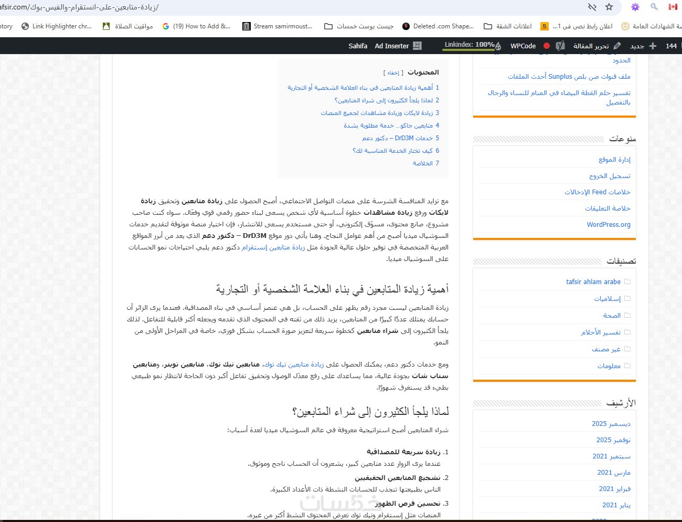Open the magnifier extension icon
Image resolution: width=682 pixels, height=522 pixels.
tap(654, 7)
